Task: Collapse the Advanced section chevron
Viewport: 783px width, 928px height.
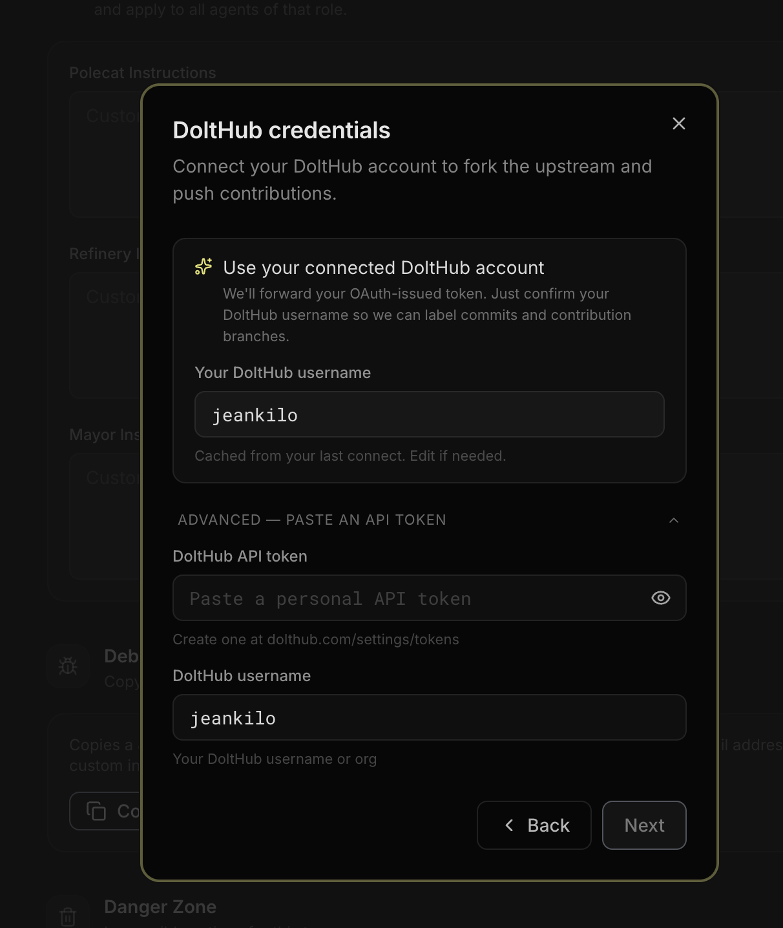Action: (673, 520)
